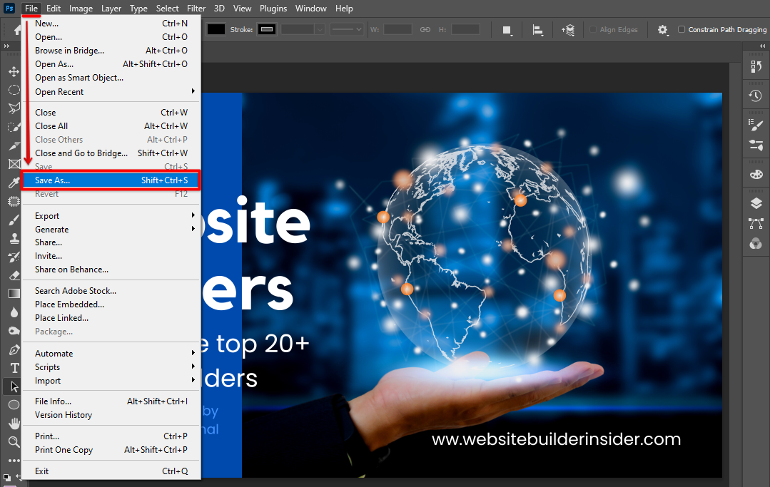The width and height of the screenshot is (770, 487).
Task: Select the Eraser tool
Action: coord(14,275)
